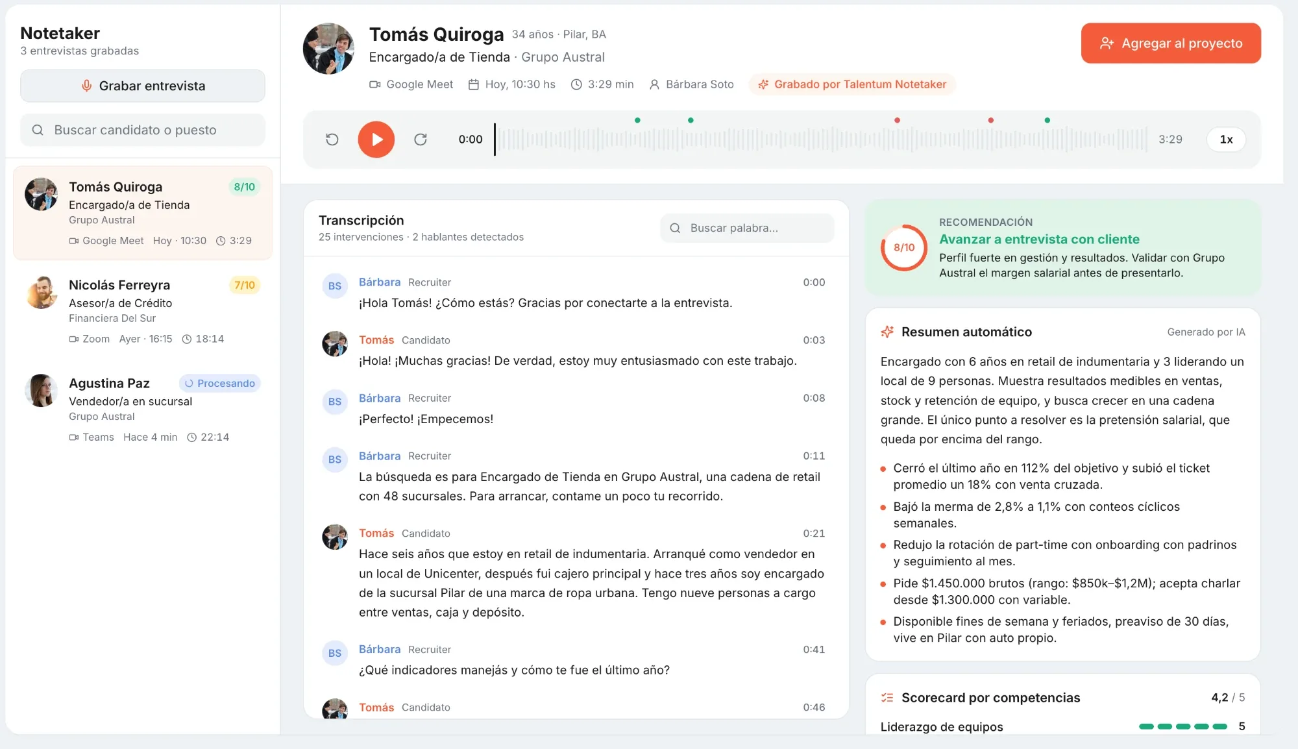Change playback speed from 1x
The image size is (1298, 749).
1226,140
